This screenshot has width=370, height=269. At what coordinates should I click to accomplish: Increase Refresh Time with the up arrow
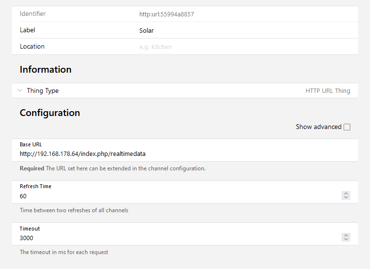coord(346,193)
